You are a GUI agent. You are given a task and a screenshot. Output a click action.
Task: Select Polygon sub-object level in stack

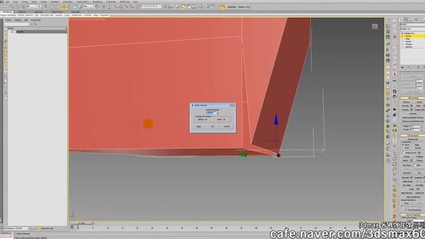[x=409, y=44]
